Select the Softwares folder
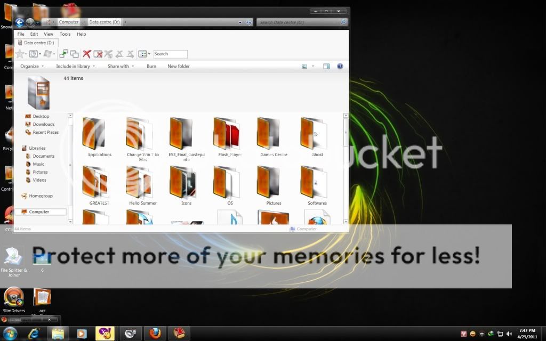The image size is (546, 341). pyautogui.click(x=314, y=182)
